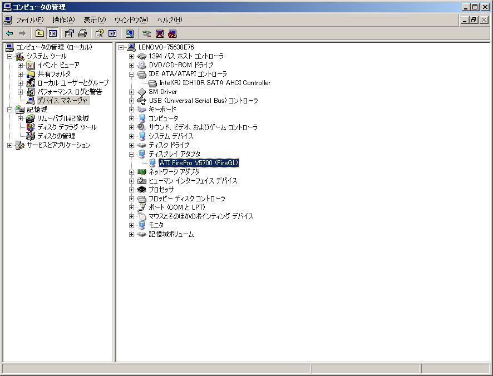The height and width of the screenshot is (376, 493).
Task: Click the ネットワーク アダプタ card icon
Action: tap(142, 172)
